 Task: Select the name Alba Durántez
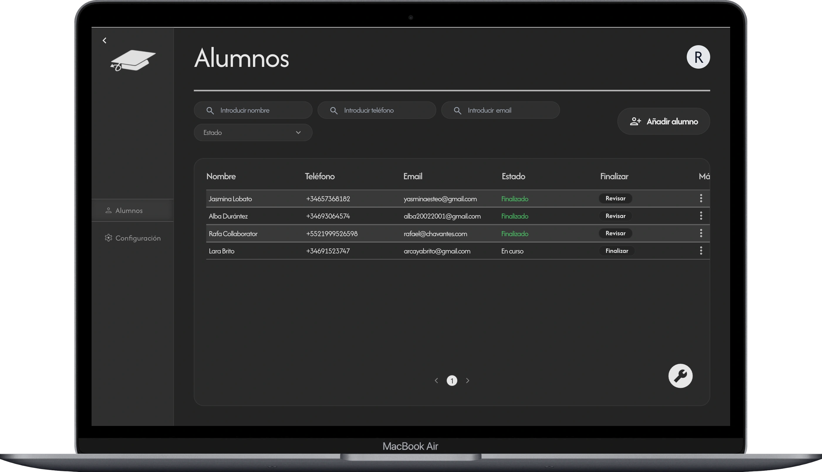pos(228,216)
